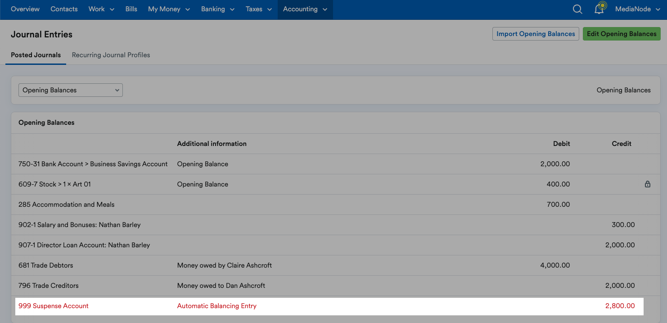
Task: Expand the Banking menu
Action: click(x=218, y=9)
